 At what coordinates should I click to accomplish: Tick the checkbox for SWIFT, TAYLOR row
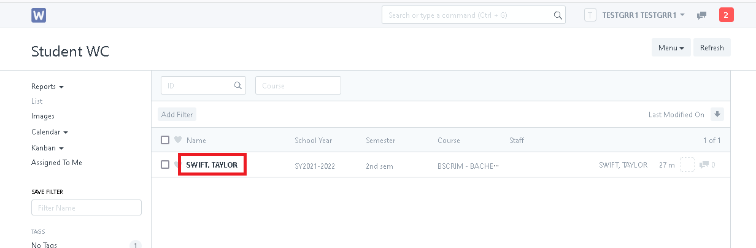(x=165, y=165)
